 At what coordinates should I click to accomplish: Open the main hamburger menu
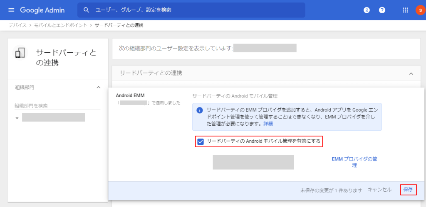tap(11, 10)
